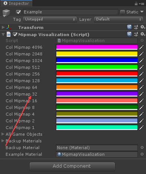Select the Inspector tab
Screen dimensions: 146x174
tap(16, 3)
